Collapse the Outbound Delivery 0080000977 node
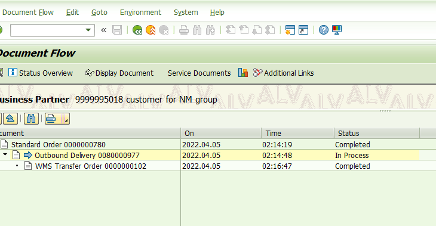Screen dimensions: 436x226 [x=5, y=154]
